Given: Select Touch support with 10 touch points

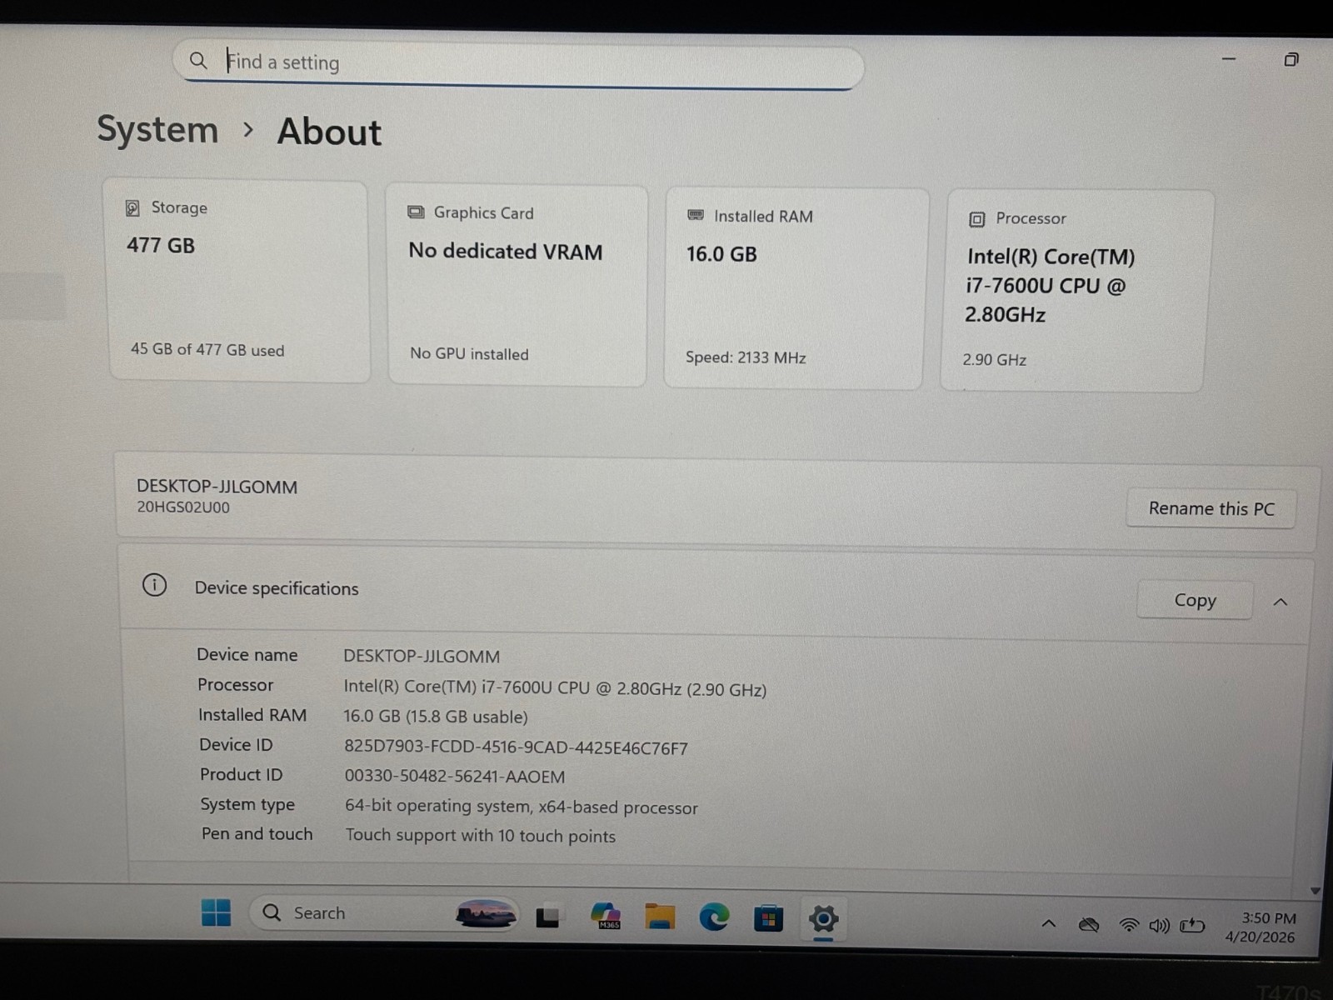Looking at the screenshot, I should point(481,836).
